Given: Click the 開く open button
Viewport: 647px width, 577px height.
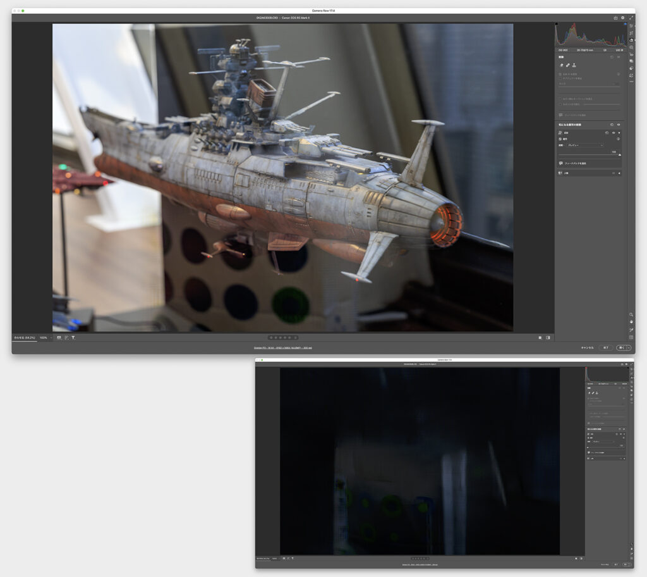Looking at the screenshot, I should pos(621,347).
